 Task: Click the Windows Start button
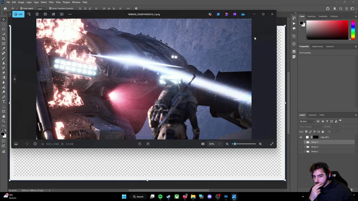tap(124, 197)
